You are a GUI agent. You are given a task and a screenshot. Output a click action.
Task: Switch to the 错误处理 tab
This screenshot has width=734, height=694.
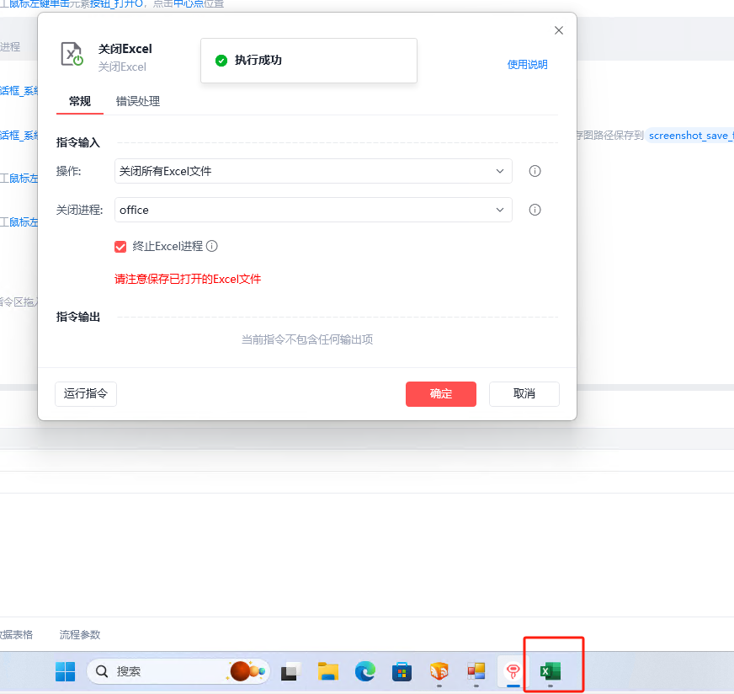click(x=138, y=101)
